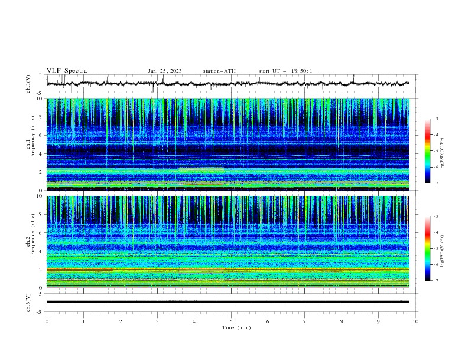Click the '-7' label on lower colorbar

point(435,280)
